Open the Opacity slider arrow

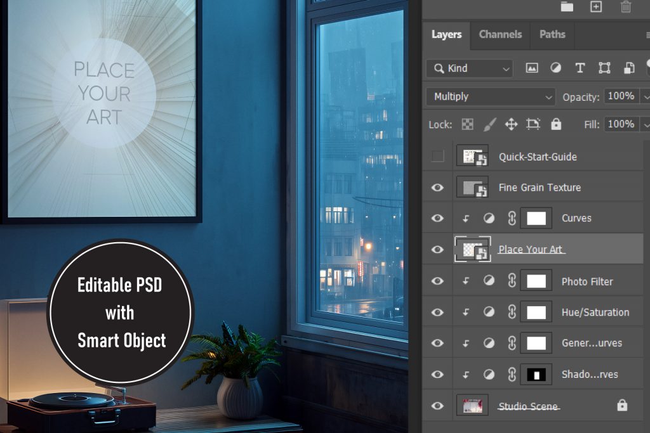point(646,97)
